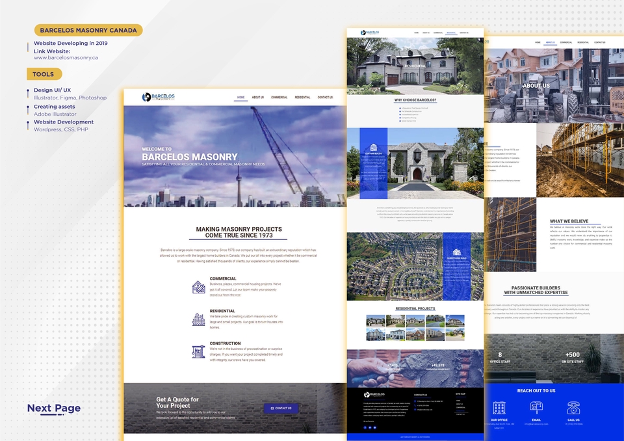Open the last thumbnail in the bottom Residential Projects row
Image resolution: width=624 pixels, height=441 pixels.
[455, 334]
